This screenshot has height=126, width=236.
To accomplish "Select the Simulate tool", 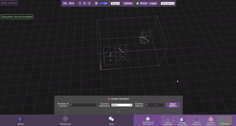I will tap(225, 121).
